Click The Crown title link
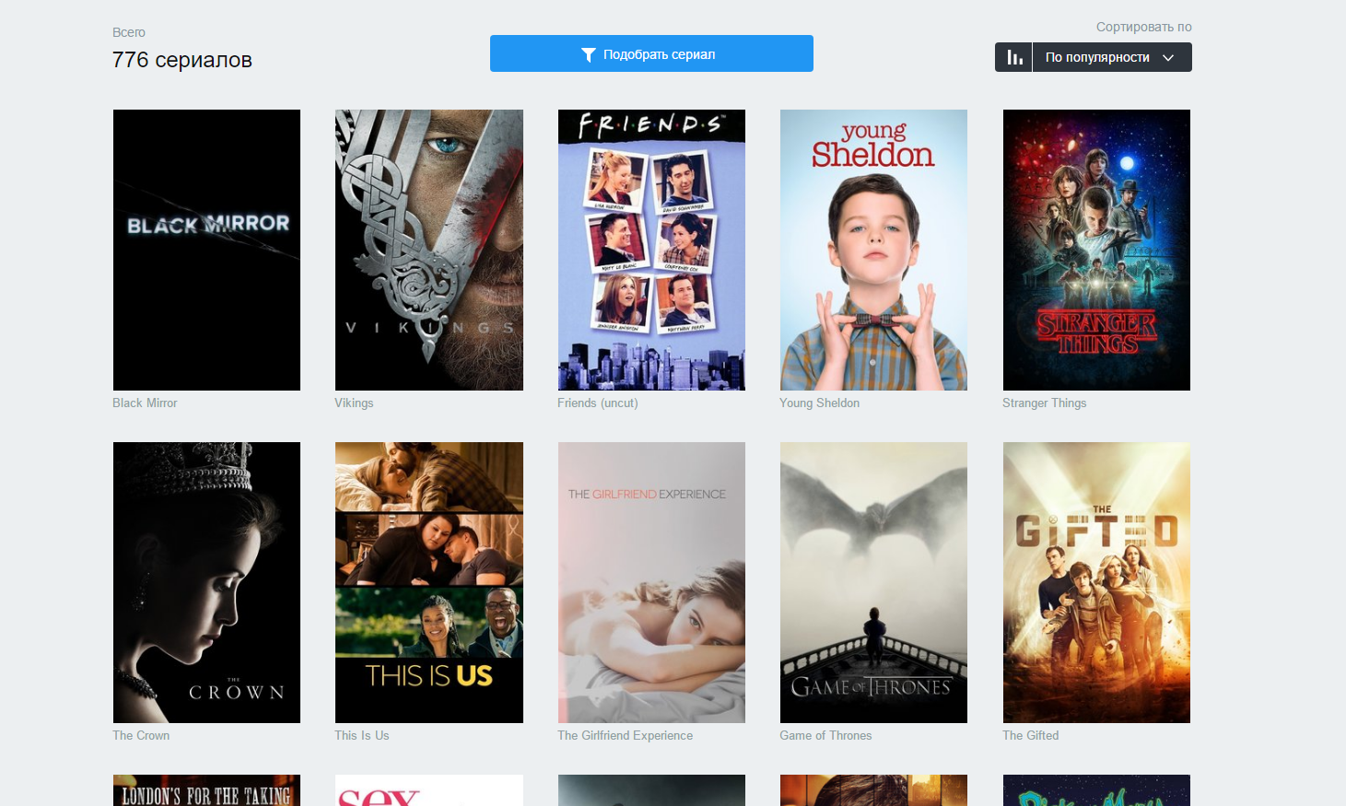1346x806 pixels. 141,735
